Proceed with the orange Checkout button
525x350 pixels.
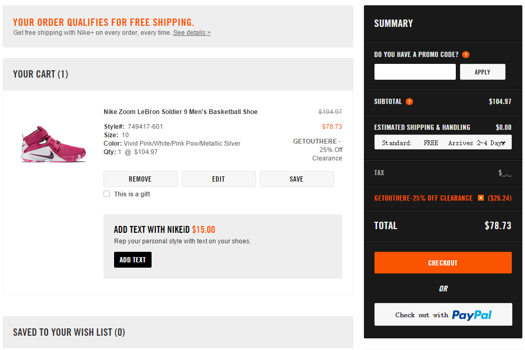coord(443,263)
